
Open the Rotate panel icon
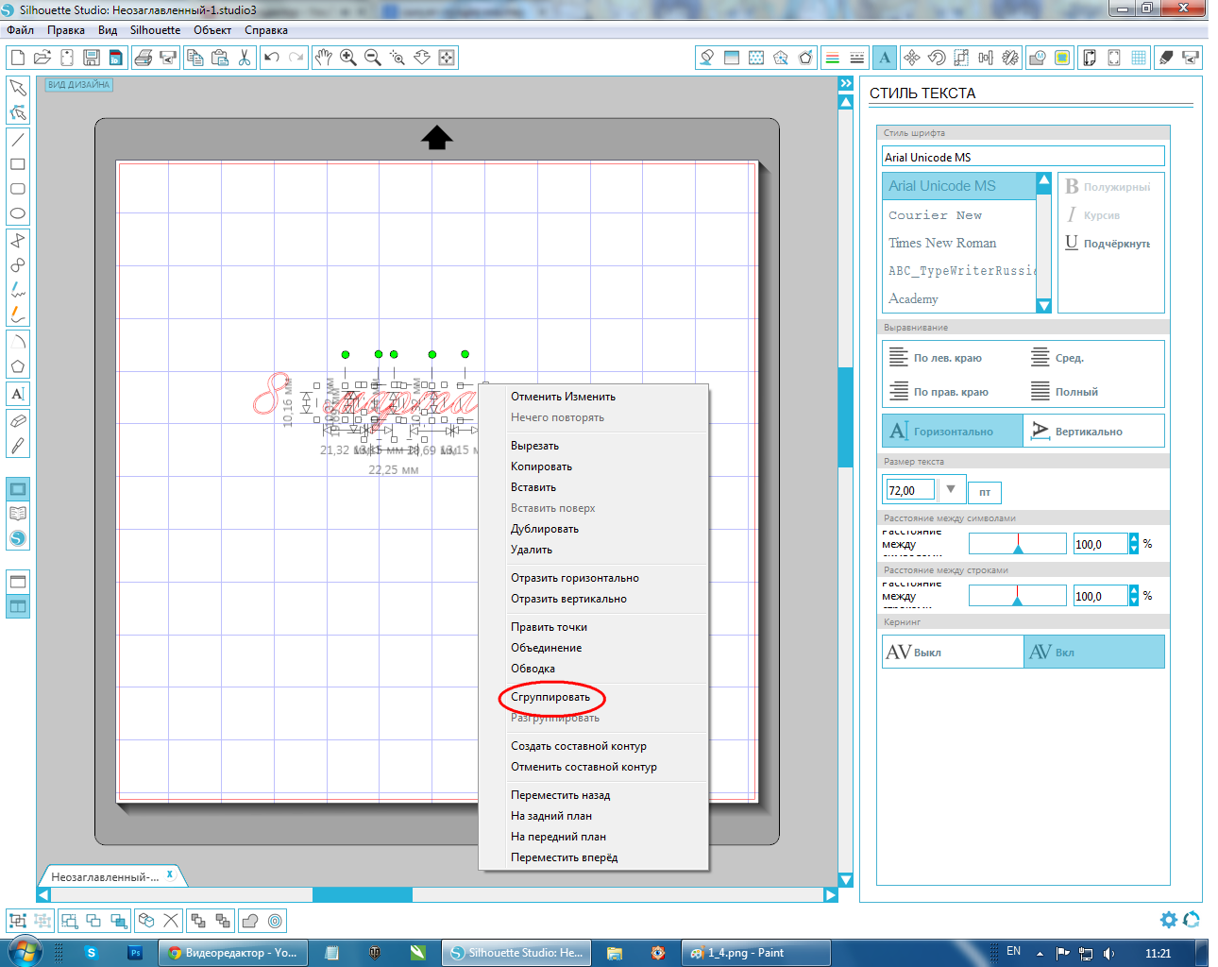click(x=937, y=58)
